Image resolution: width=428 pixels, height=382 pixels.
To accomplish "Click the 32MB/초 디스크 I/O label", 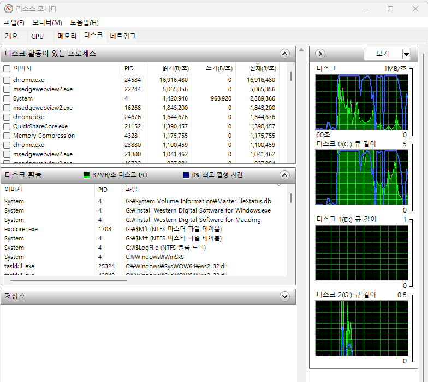I will [120, 175].
